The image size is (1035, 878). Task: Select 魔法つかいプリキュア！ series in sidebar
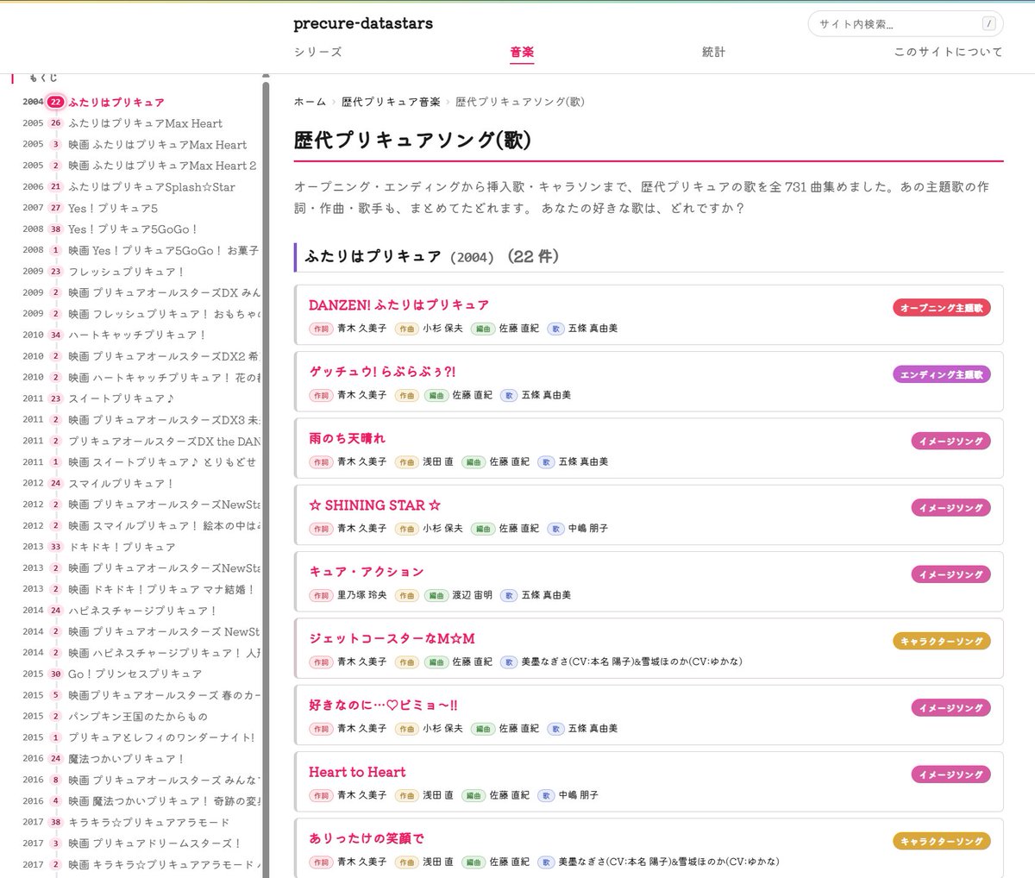pyautogui.click(x=127, y=758)
